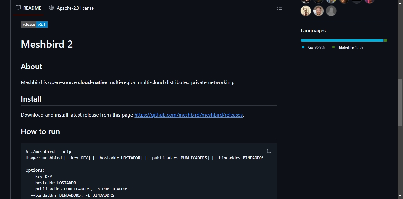
Task: Click the '--key KEY' option line
Action: pyautogui.click(x=41, y=176)
